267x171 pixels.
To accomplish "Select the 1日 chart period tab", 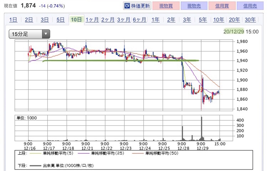I will click(x=13, y=20).
